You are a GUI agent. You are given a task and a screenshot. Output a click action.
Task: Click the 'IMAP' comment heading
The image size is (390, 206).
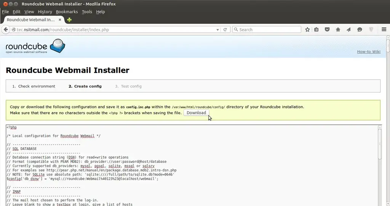(x=14, y=192)
